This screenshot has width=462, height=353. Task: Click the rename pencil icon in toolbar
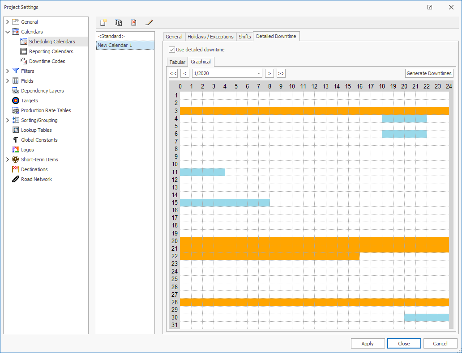coord(149,22)
